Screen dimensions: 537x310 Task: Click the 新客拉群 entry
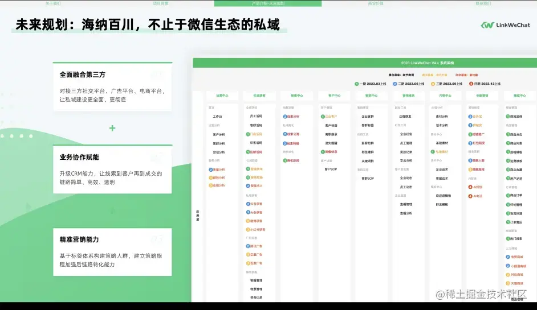coord(368,143)
